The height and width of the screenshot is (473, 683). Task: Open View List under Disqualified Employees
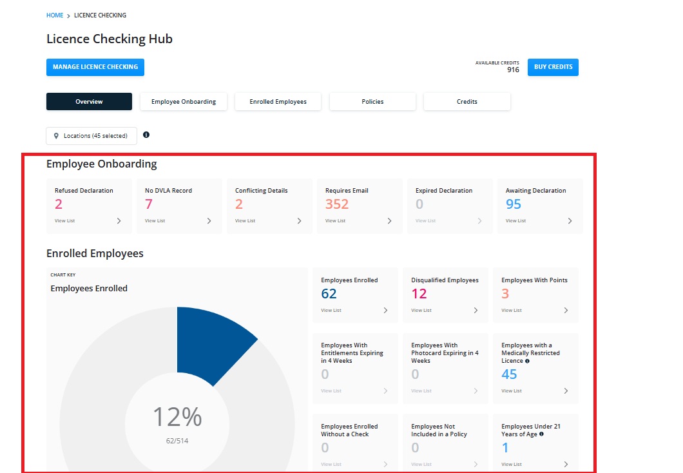point(421,311)
